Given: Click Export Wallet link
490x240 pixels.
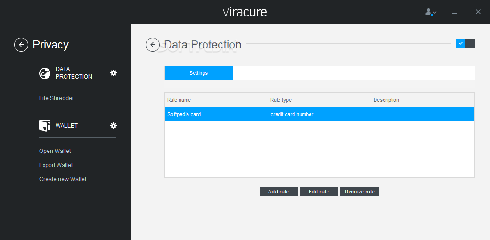Looking at the screenshot, I should [x=56, y=165].
